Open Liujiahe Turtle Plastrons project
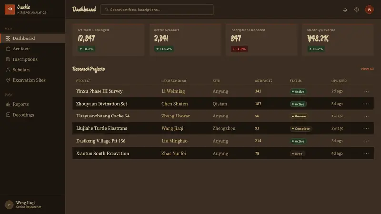Image resolution: width=381 pixels, height=214 pixels. tap(101, 128)
